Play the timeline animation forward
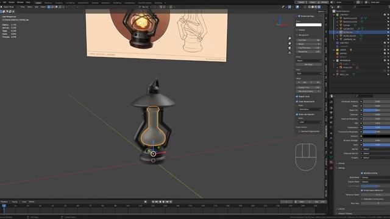Image resolution: width=390 pixels, height=219 pixels. coord(163,202)
